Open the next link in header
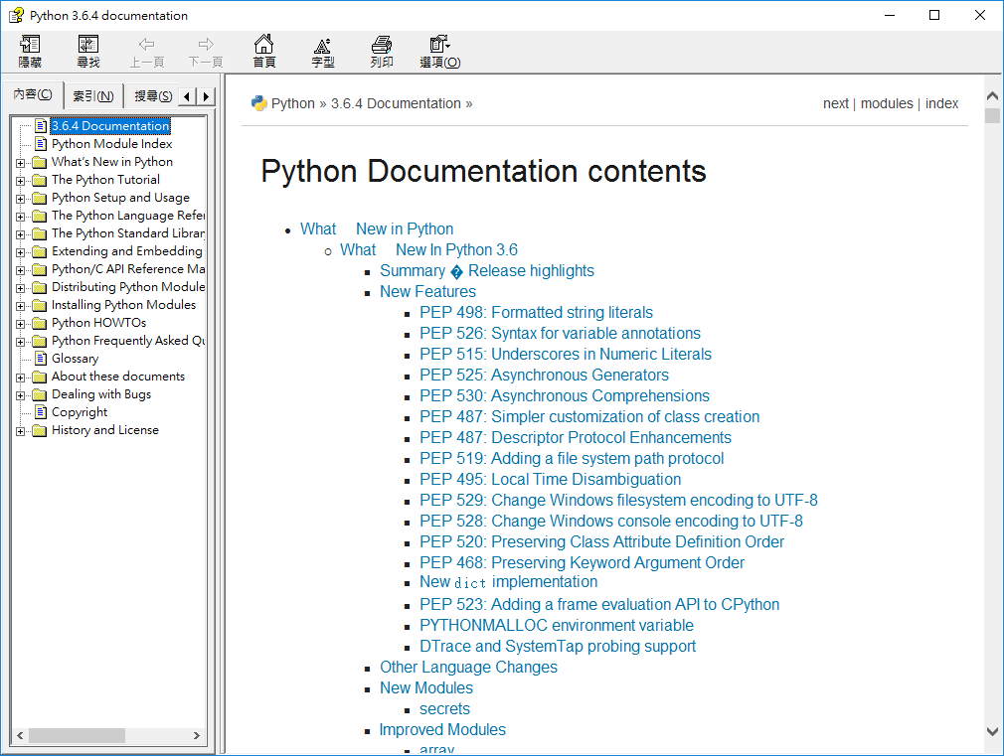 (x=836, y=103)
